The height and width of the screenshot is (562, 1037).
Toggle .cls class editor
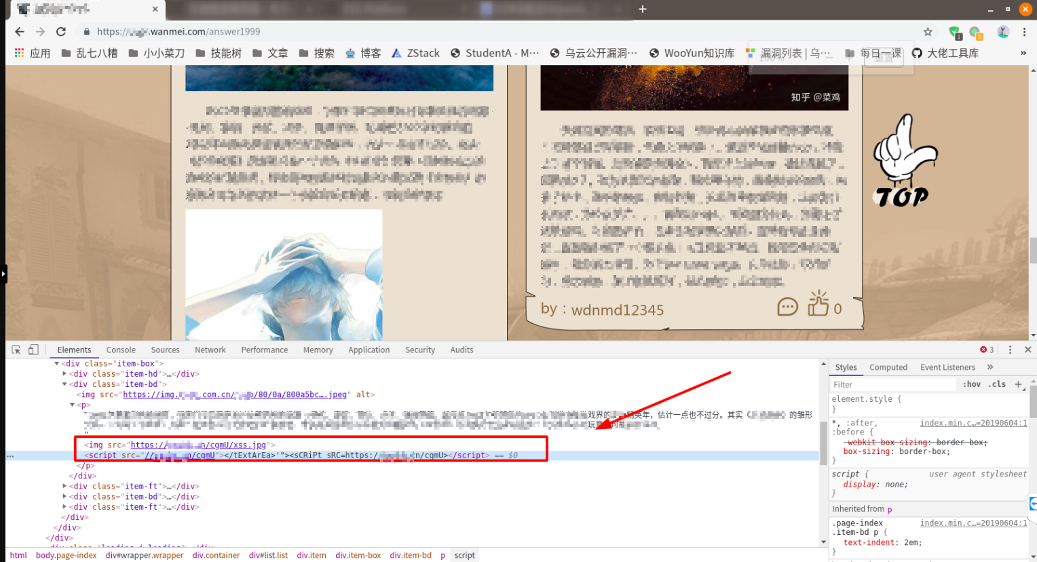[997, 384]
